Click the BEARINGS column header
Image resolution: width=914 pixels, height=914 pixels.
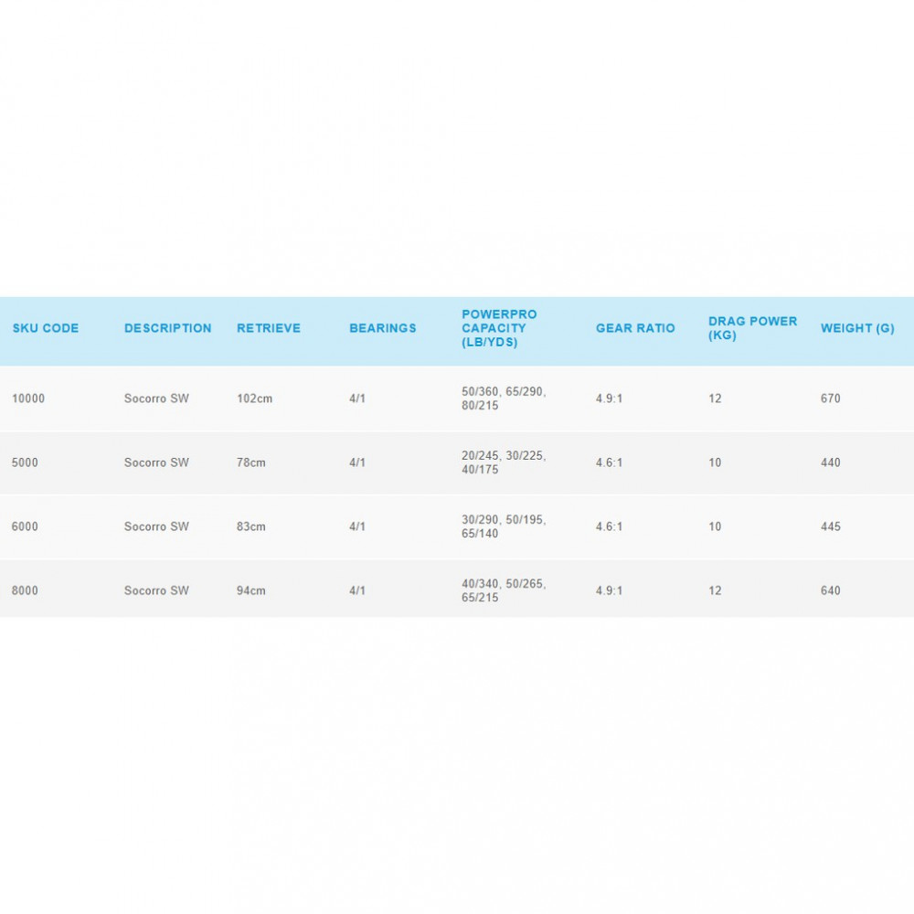point(382,328)
